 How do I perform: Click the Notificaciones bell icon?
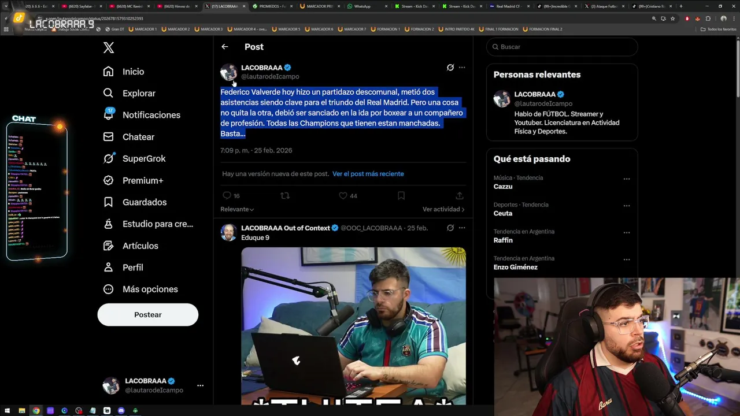pyautogui.click(x=108, y=115)
